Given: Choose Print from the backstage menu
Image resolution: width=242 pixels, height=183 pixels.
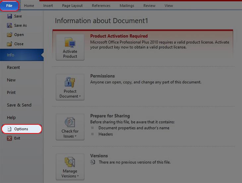Looking at the screenshot, I should click(11, 93).
